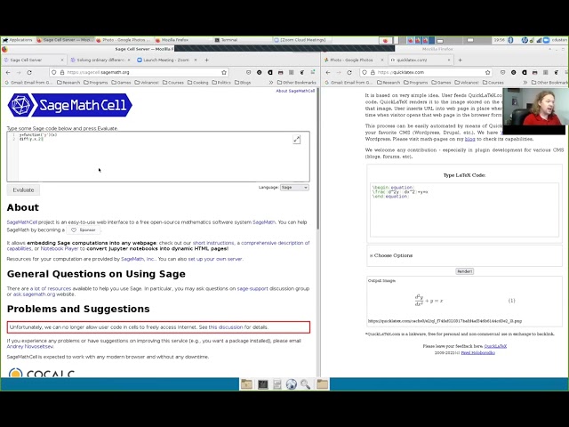Image resolution: width=569 pixels, height=427 pixels.
Task: Open the Language dropdown set to Sage
Action: (x=294, y=188)
